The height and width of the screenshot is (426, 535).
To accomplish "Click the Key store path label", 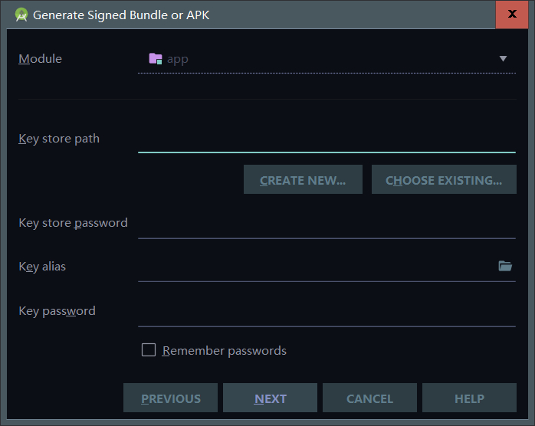I will [59, 139].
